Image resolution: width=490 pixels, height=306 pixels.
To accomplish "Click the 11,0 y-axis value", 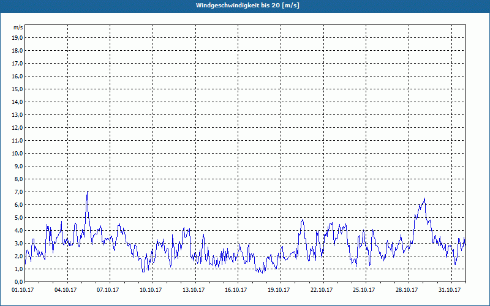I will (18, 141).
